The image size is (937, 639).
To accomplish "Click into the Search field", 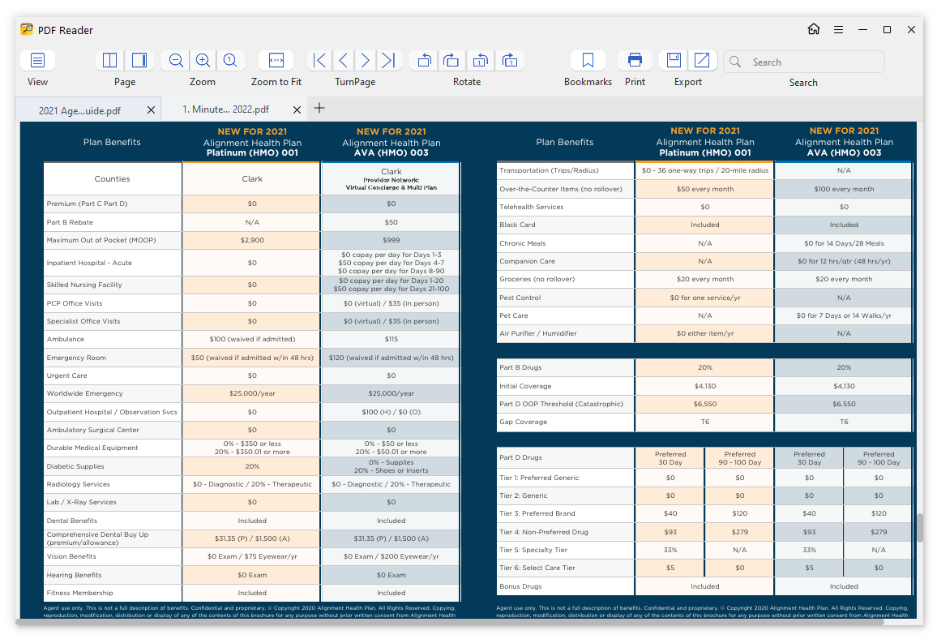I will pos(804,62).
